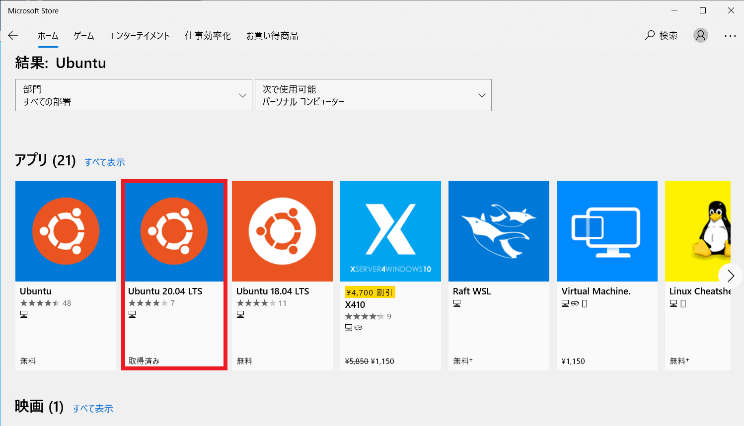Open the 次で使用可能 device filter dropdown
744x426 pixels.
pyautogui.click(x=373, y=95)
